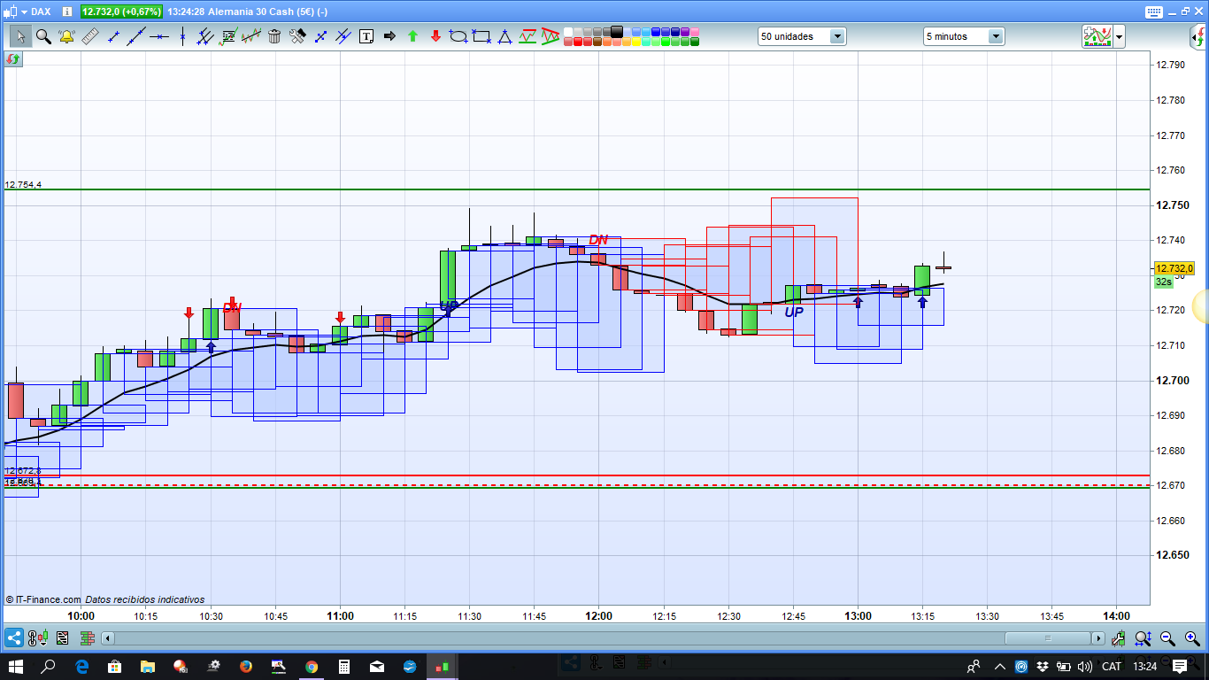Pick the vertical line drawing tool

[182, 36]
